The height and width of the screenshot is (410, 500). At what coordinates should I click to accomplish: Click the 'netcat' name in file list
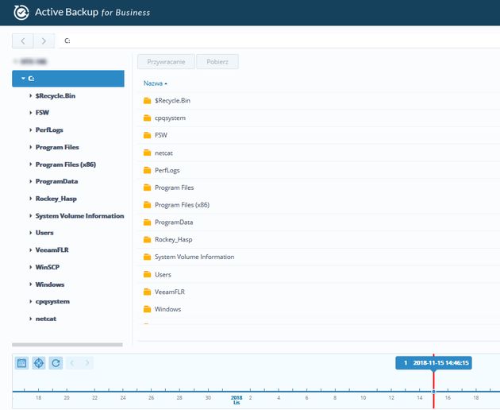pos(163,153)
